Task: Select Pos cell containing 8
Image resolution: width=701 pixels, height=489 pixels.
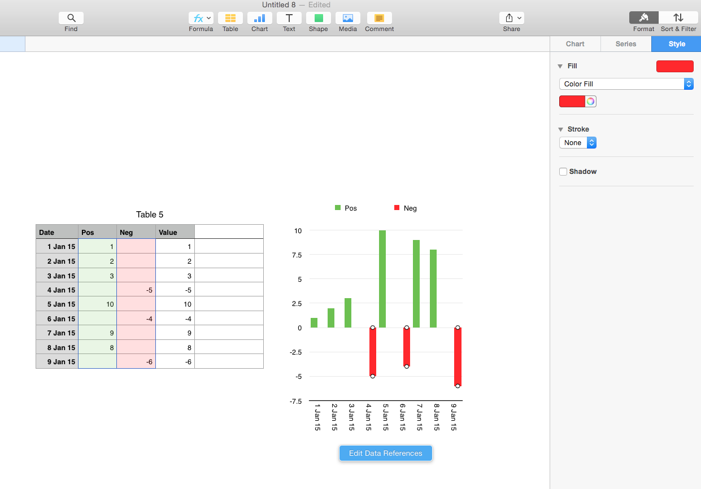Action: click(98, 347)
